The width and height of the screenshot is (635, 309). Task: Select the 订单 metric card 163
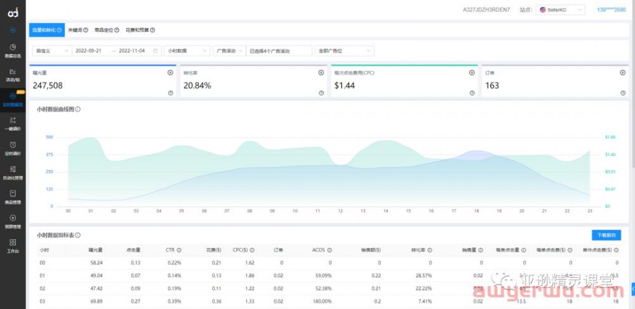click(555, 81)
